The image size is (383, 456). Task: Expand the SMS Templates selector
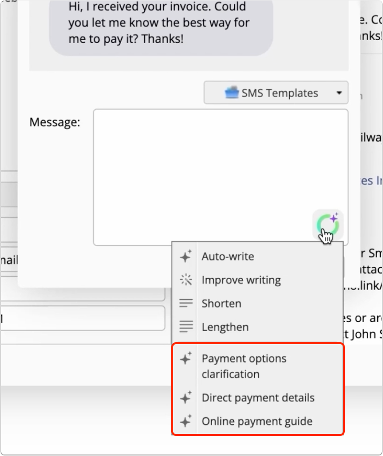click(276, 93)
